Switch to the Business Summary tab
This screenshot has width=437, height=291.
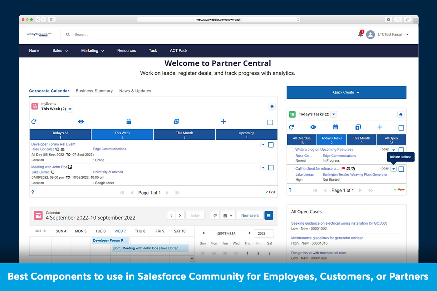click(x=94, y=91)
